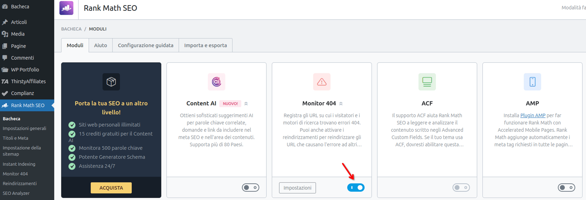Viewport: 586px width, 200px height.
Task: Select Rank Math SEO menu item
Action: (27, 105)
